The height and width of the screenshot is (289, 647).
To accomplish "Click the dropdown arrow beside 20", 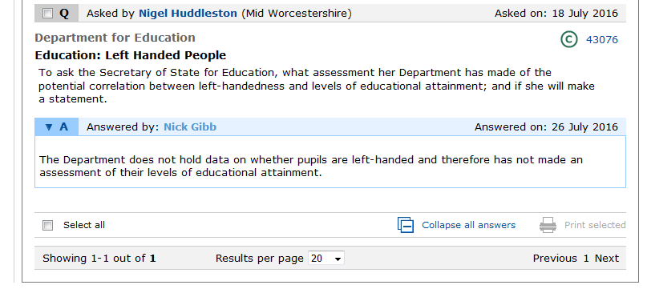I will (x=338, y=259).
